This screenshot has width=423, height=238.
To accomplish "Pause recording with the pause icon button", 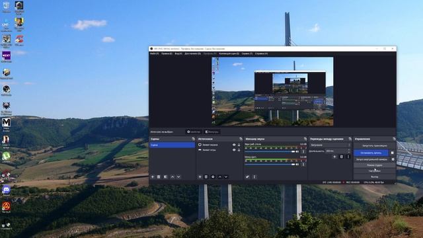I will [x=392, y=153].
